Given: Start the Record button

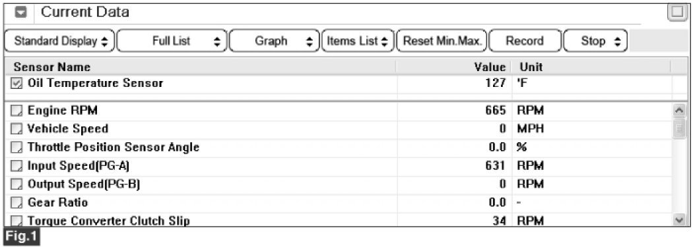Looking at the screenshot, I should [525, 41].
